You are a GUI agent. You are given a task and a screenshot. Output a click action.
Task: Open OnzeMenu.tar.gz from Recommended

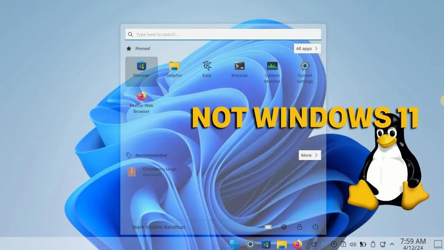(151, 172)
